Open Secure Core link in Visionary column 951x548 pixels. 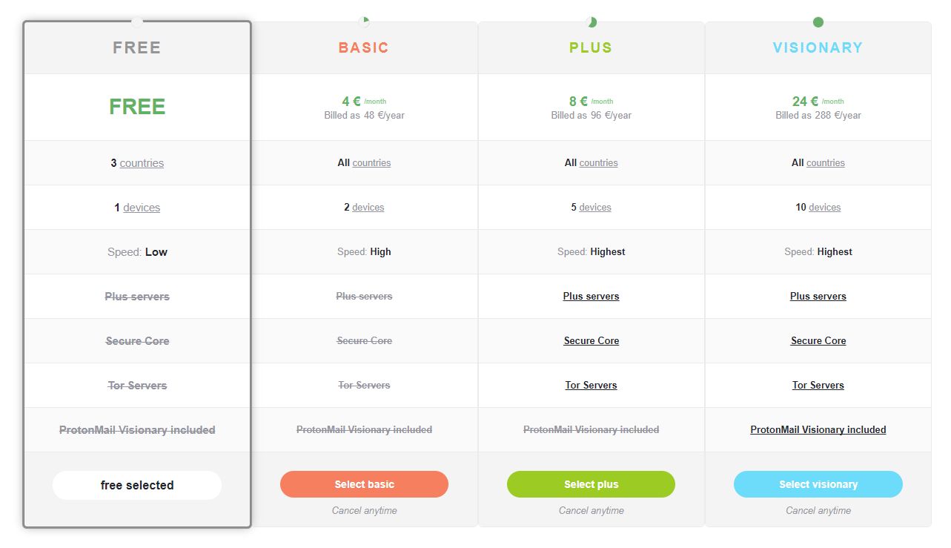click(x=818, y=340)
